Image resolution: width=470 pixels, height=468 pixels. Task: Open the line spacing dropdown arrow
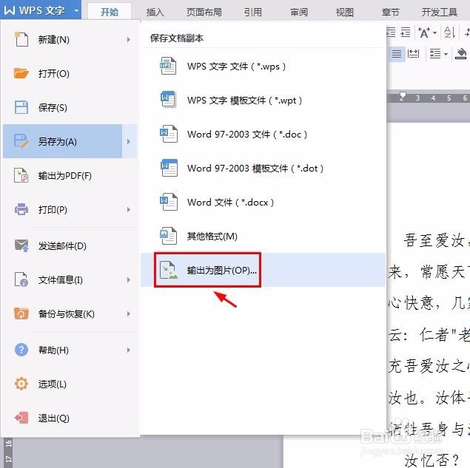click(x=446, y=54)
